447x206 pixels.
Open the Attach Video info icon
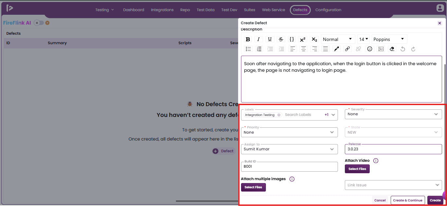(x=376, y=161)
